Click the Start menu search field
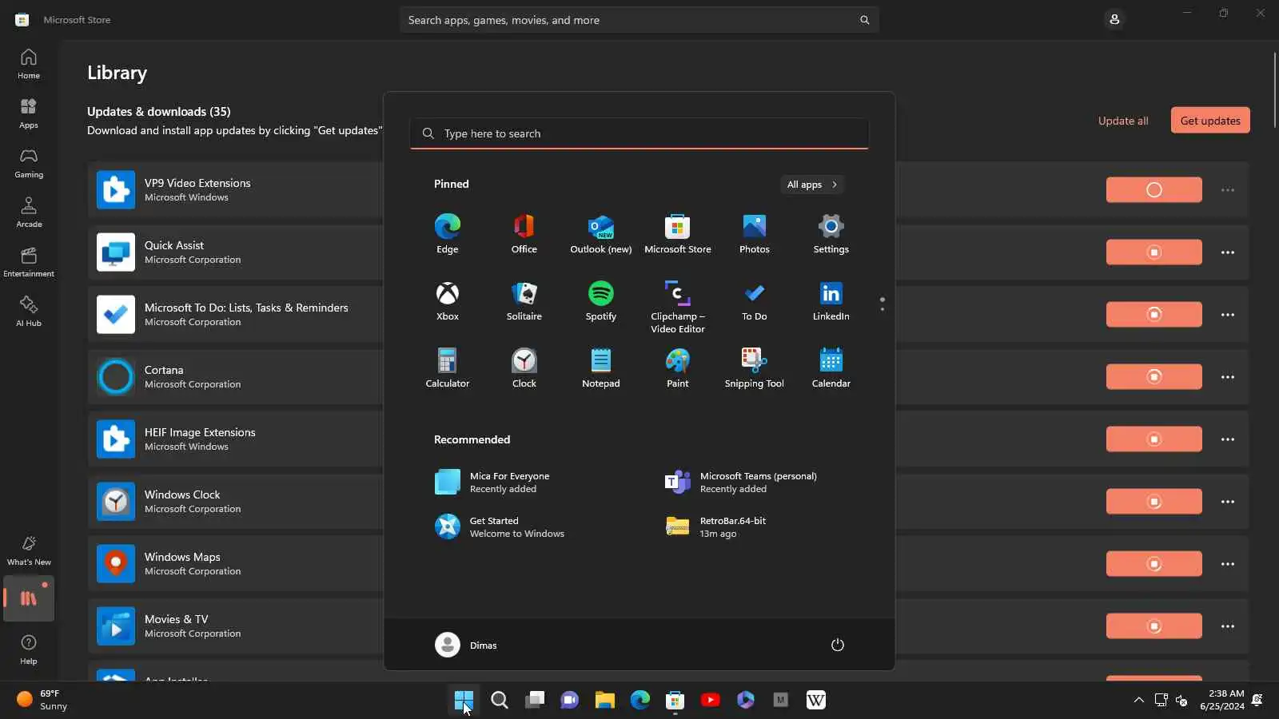The height and width of the screenshot is (719, 1279). point(639,133)
